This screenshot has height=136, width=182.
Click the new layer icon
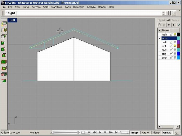click(x=159, y=25)
